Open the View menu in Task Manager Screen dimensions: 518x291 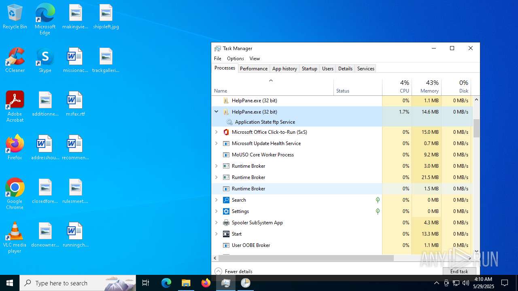coord(255,59)
